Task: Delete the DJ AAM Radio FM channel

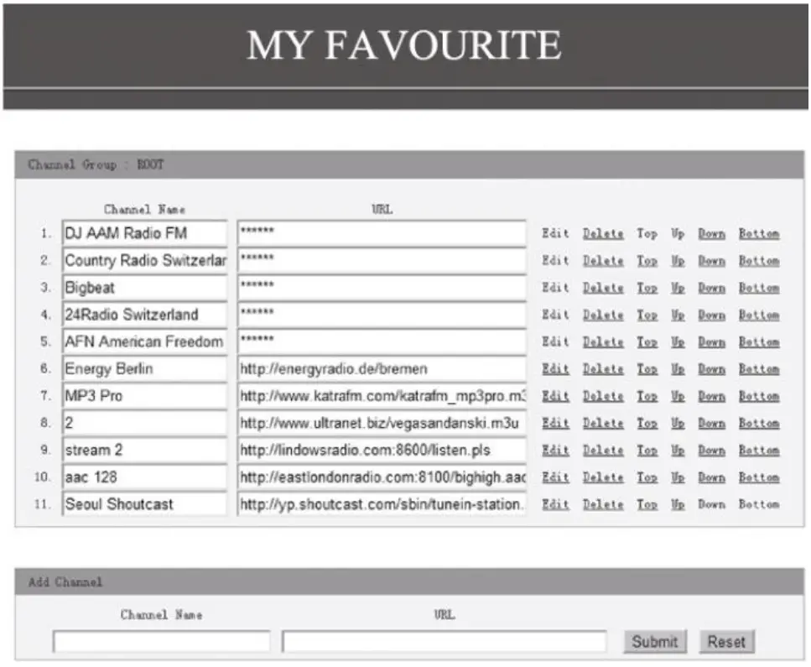Action: [603, 234]
